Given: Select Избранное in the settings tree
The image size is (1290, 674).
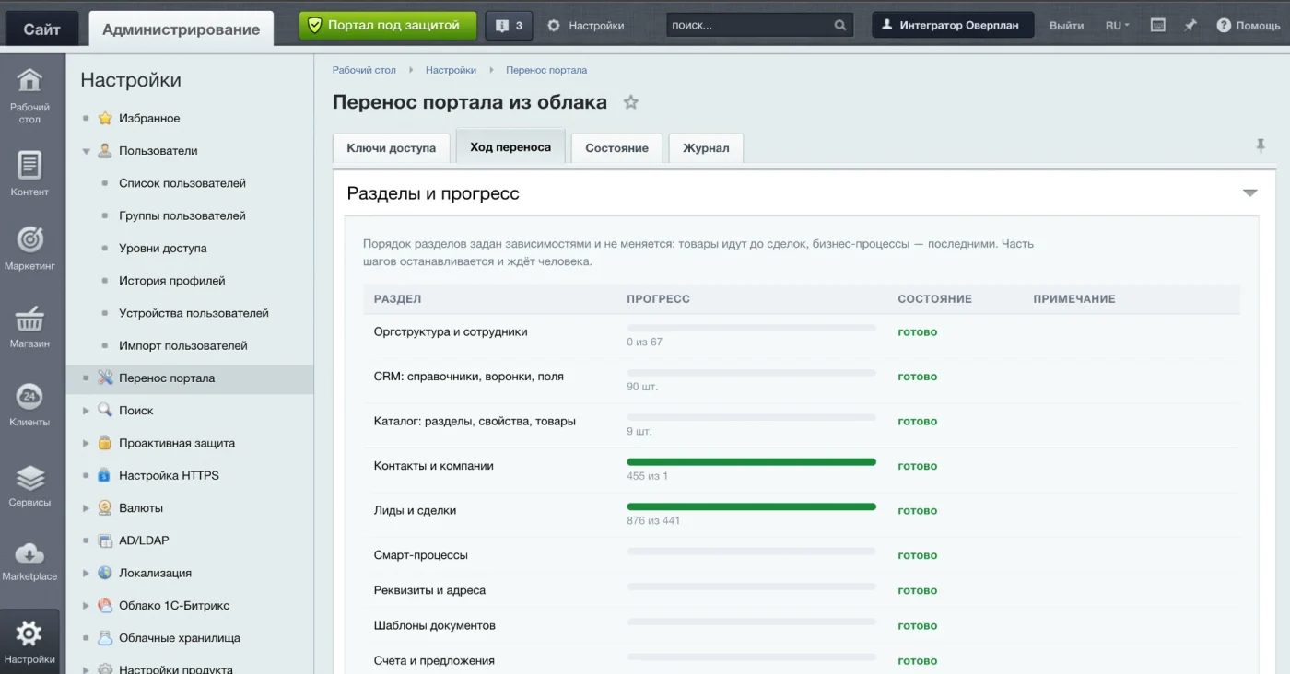Looking at the screenshot, I should pyautogui.click(x=149, y=119).
